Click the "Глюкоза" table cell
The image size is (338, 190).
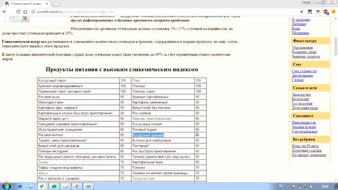(x=163, y=86)
